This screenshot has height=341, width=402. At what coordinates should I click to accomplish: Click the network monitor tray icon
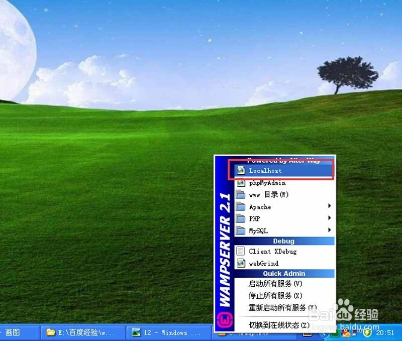click(x=357, y=333)
